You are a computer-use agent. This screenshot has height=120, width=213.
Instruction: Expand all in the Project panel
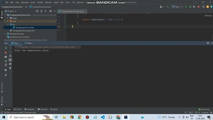[x=41, y=11]
